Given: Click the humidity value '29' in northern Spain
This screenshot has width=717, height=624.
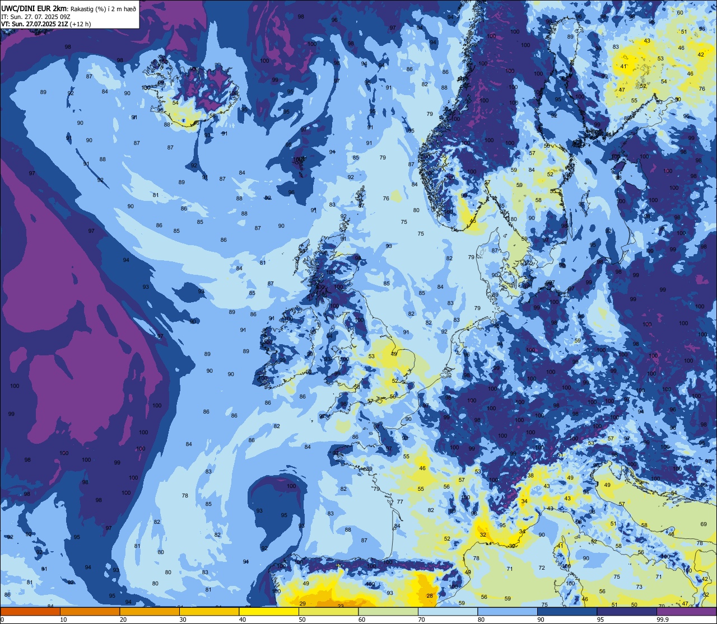Looking at the screenshot, I should click(x=302, y=603).
